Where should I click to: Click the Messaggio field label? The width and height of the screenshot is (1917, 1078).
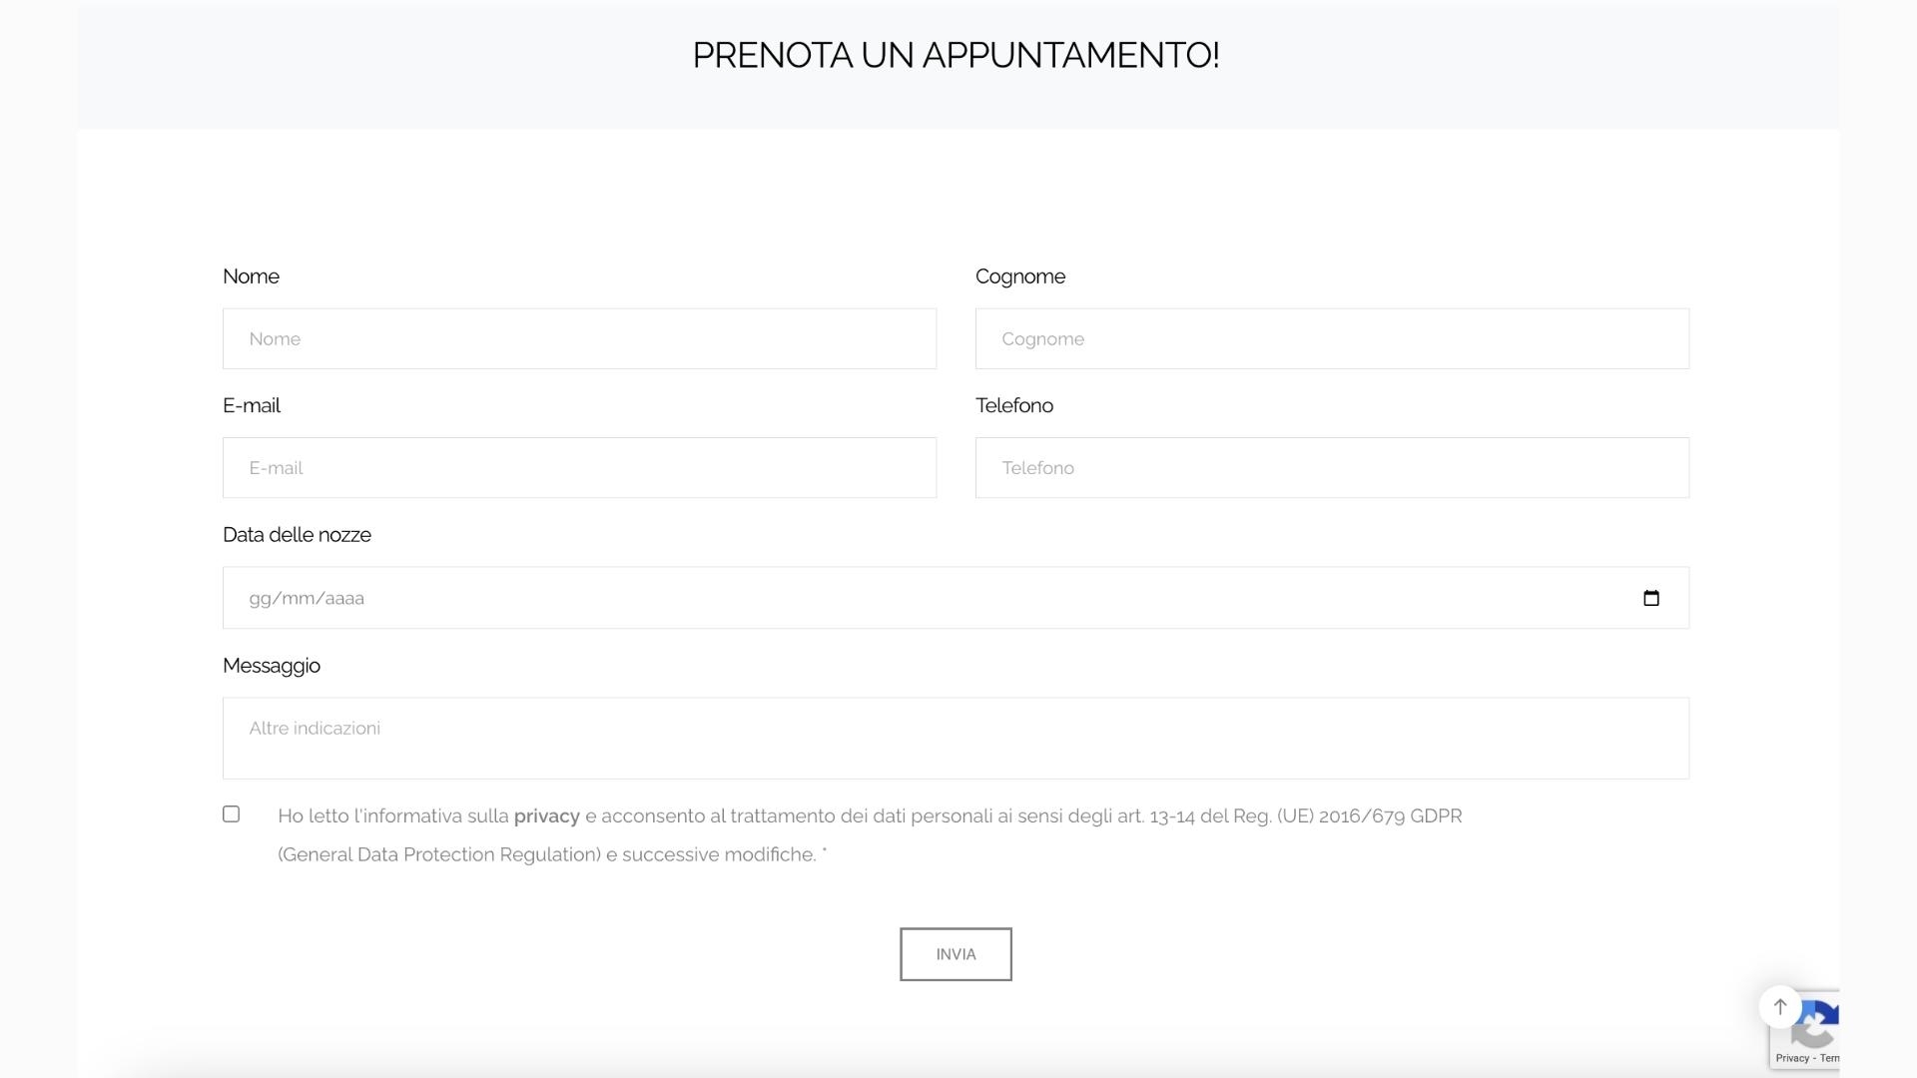[272, 666]
